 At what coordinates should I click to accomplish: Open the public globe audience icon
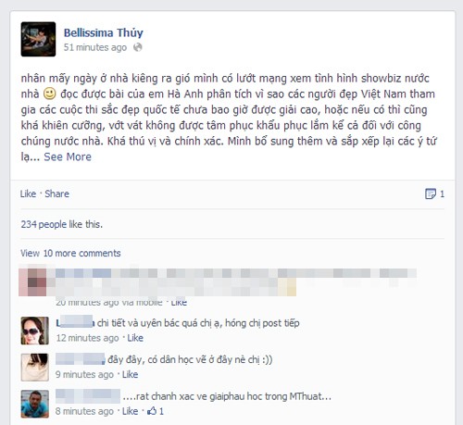tap(138, 47)
